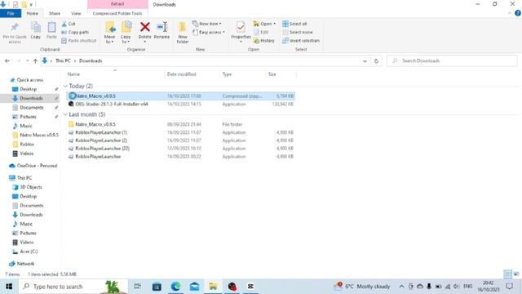Open Task View on the taskbar
Viewport: 522px width, 294px height.
137,287
